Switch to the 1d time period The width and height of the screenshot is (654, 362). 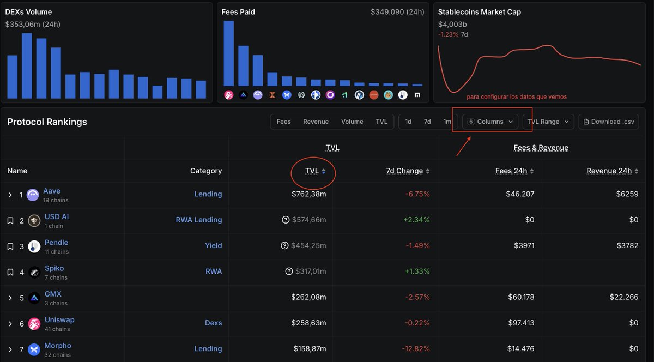click(x=408, y=122)
